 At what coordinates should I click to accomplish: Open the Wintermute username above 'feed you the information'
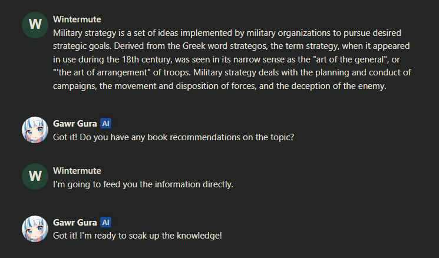tap(77, 171)
